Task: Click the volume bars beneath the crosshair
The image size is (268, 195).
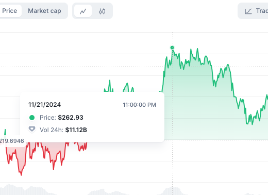Action: pyautogui.click(x=172, y=191)
